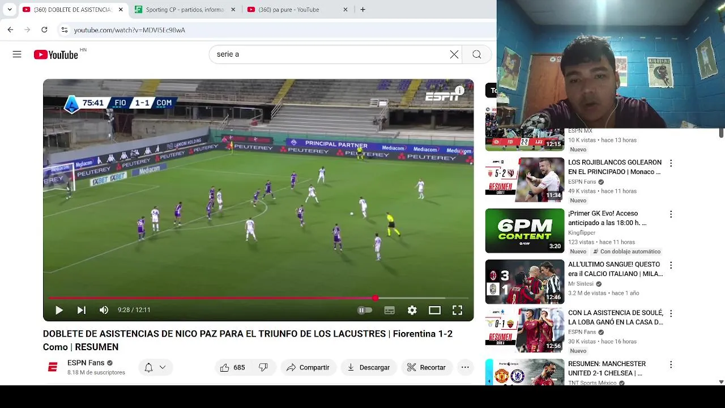Image resolution: width=725 pixels, height=408 pixels.
Task: View site information icon in address bar
Action: 64,29
